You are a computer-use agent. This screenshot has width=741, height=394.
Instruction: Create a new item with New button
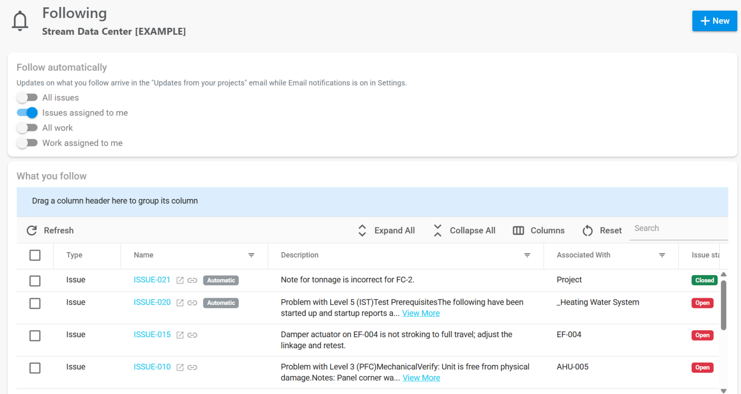715,21
